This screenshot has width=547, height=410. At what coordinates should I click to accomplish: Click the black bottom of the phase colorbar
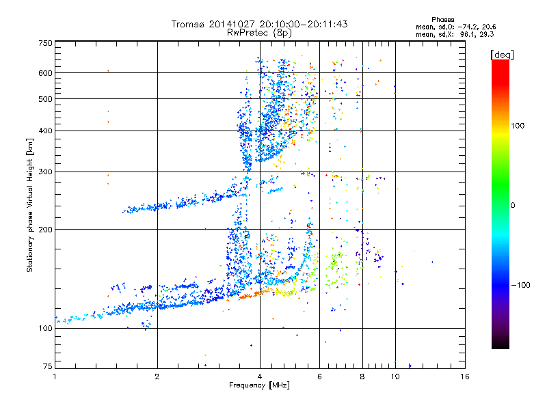pyautogui.click(x=501, y=344)
